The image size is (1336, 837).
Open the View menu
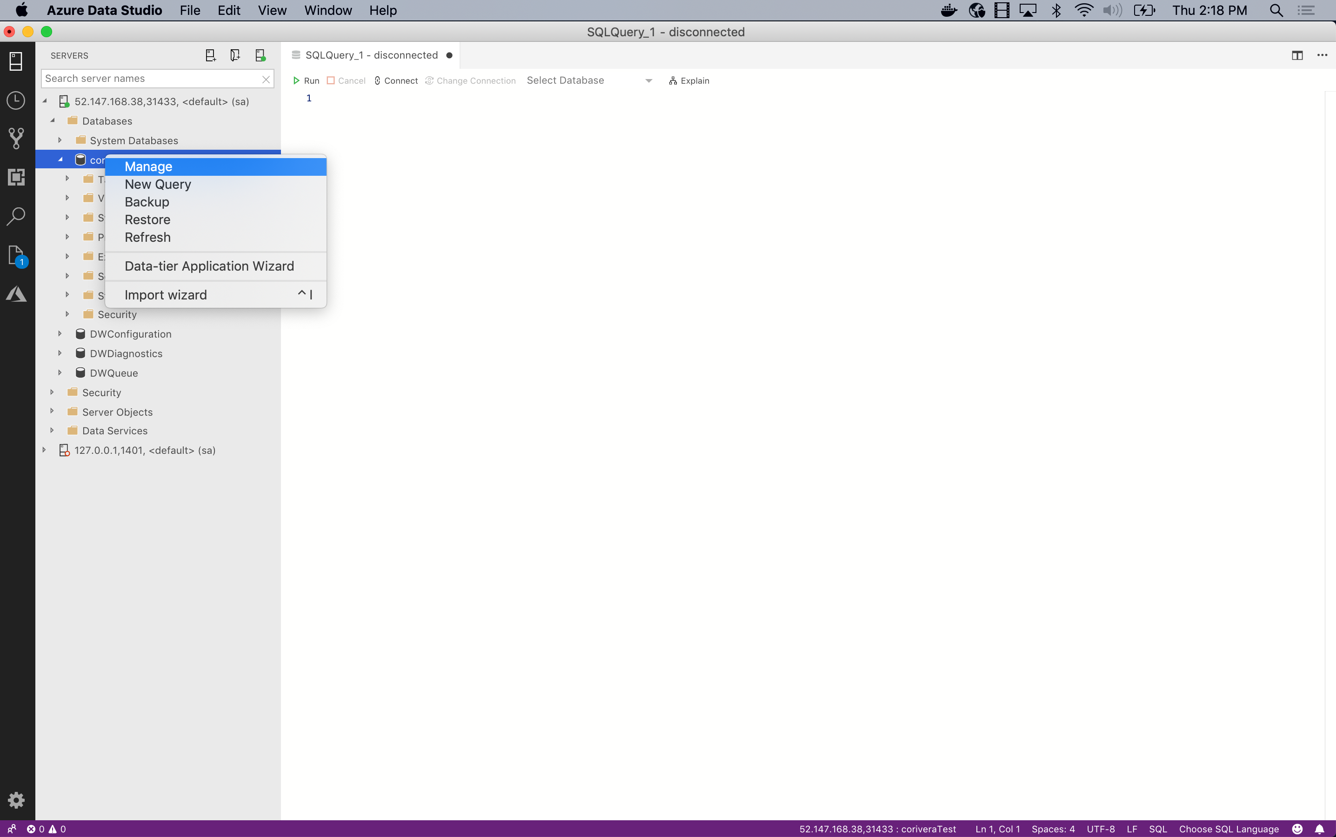point(271,11)
